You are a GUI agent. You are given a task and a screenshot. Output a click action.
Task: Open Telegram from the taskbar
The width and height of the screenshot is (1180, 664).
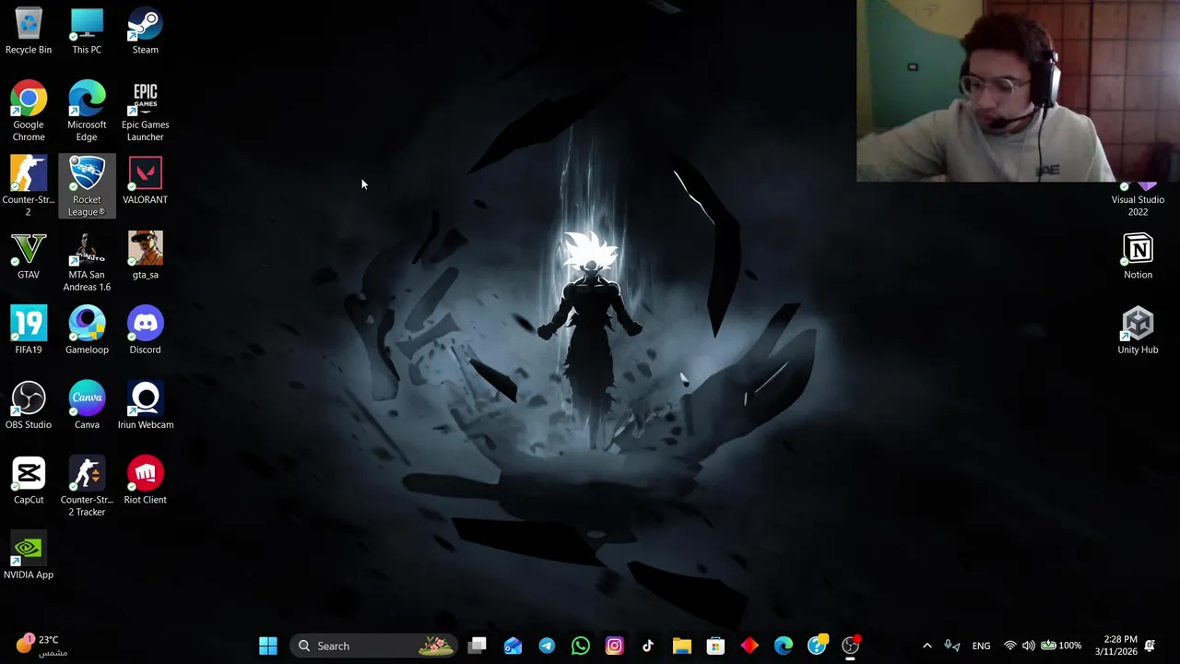(x=547, y=646)
